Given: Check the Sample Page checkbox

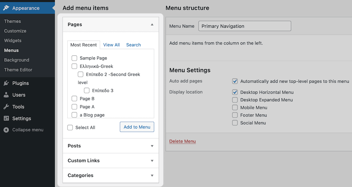Looking at the screenshot, I should point(74,58).
